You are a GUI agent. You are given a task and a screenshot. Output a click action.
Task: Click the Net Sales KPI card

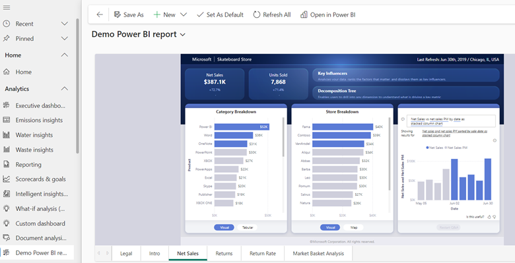215,84
